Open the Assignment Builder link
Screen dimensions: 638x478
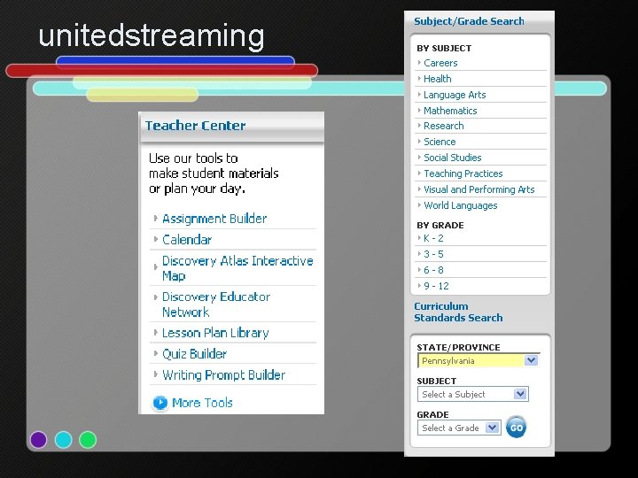[214, 219]
